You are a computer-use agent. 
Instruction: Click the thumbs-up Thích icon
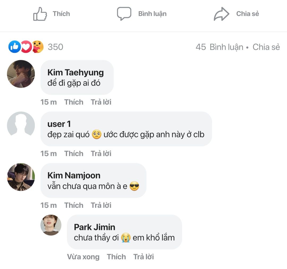(x=40, y=14)
